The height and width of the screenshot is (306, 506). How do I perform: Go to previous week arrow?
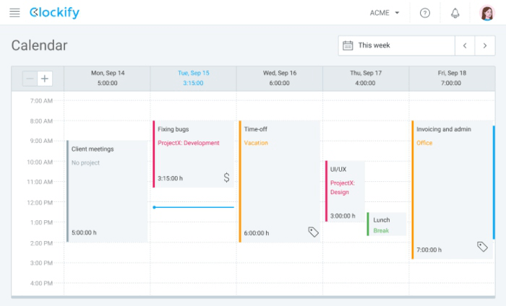pos(465,45)
